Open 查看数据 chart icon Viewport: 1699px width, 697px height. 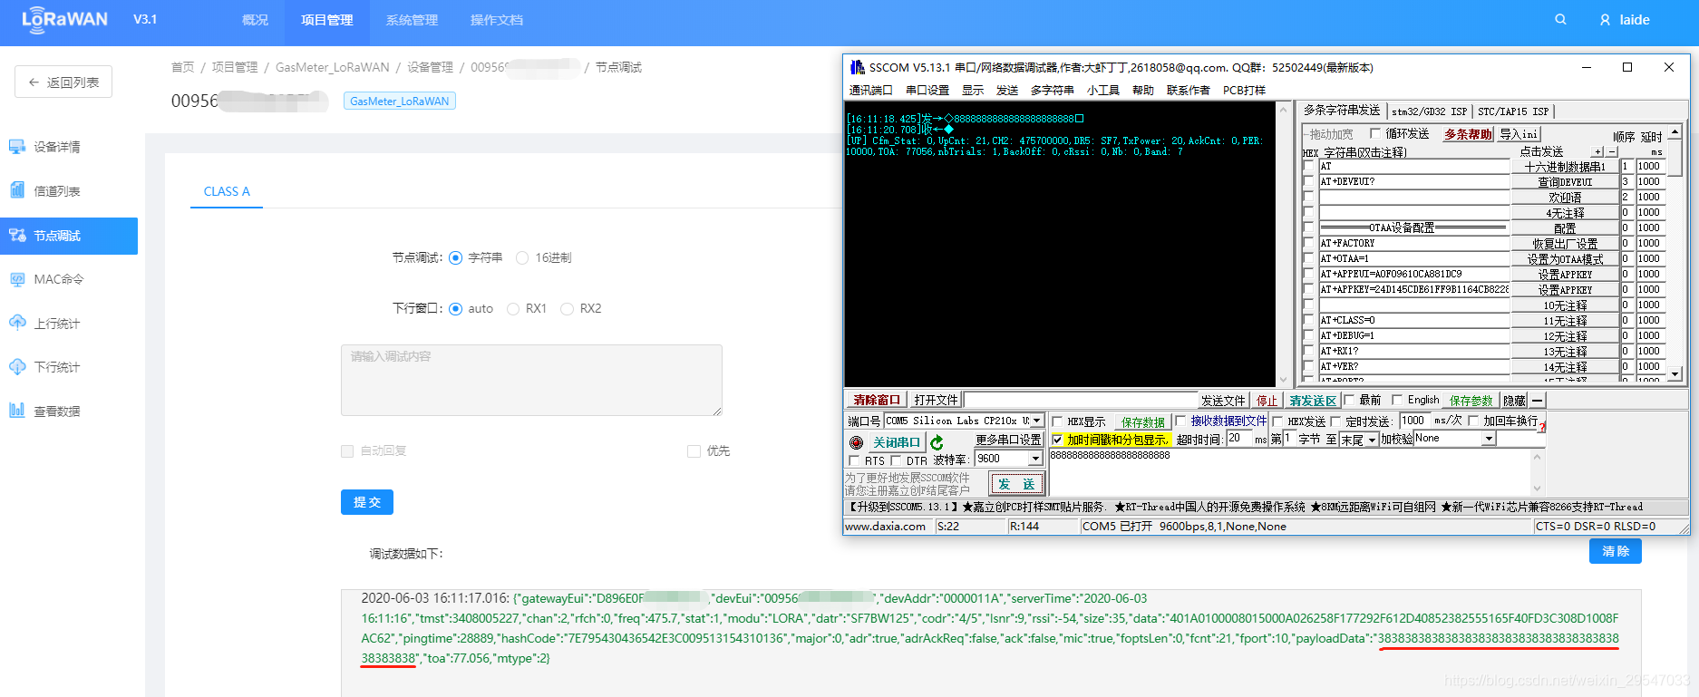[17, 411]
